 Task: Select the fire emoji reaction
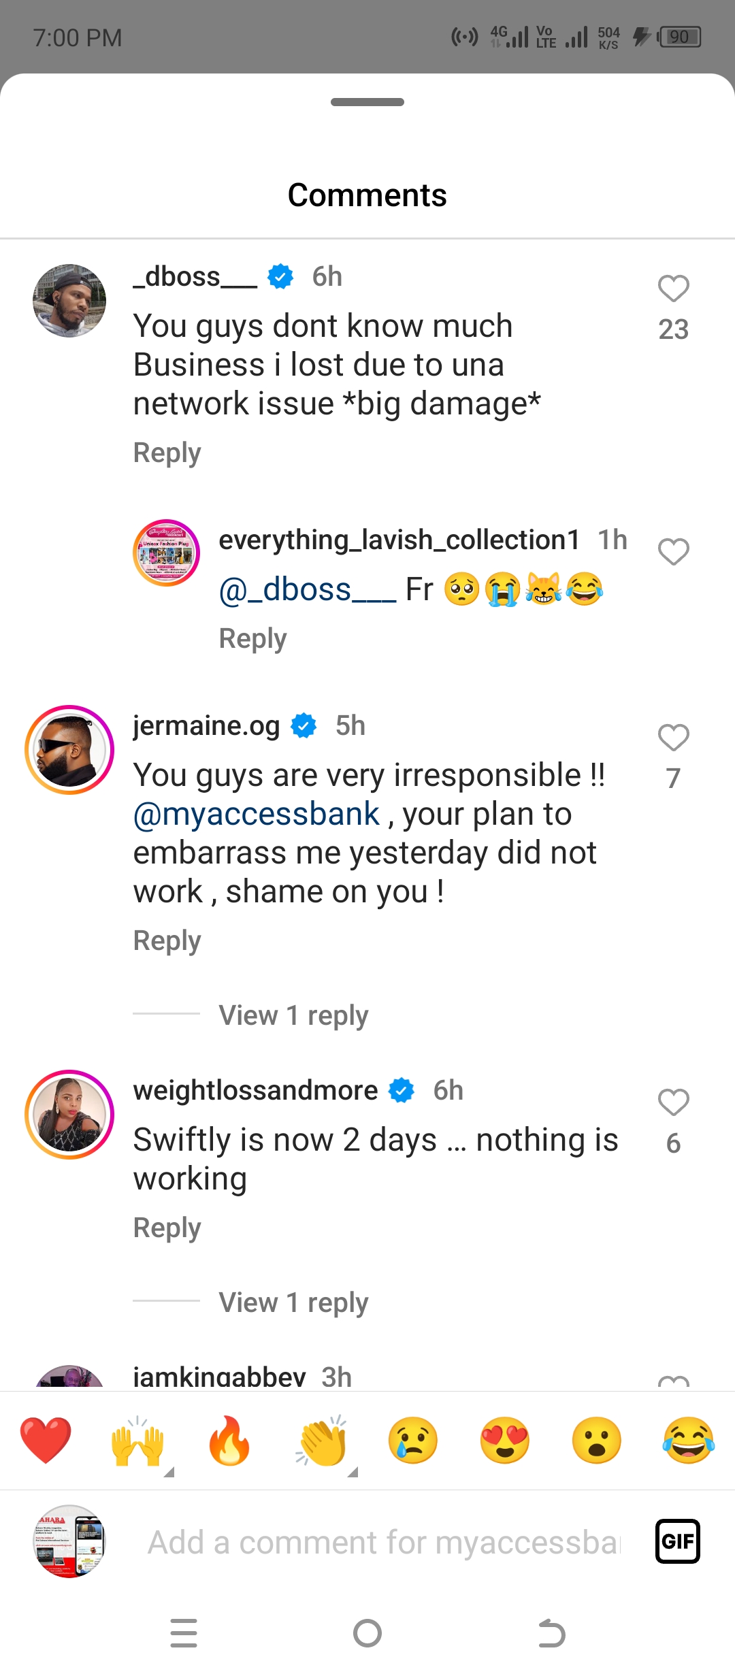(229, 1440)
